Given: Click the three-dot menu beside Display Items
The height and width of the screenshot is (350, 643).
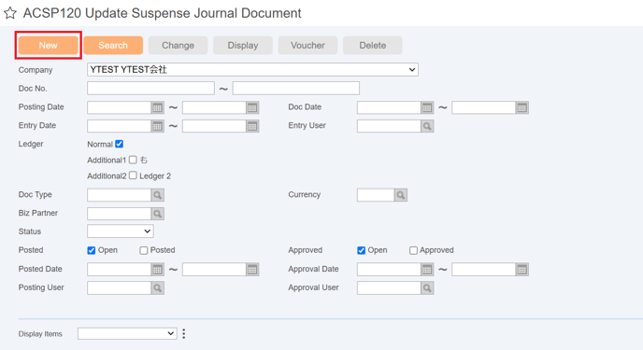Looking at the screenshot, I should (x=184, y=333).
